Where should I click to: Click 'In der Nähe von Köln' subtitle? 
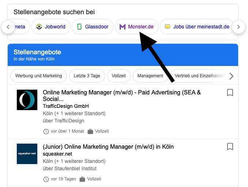click(34, 59)
